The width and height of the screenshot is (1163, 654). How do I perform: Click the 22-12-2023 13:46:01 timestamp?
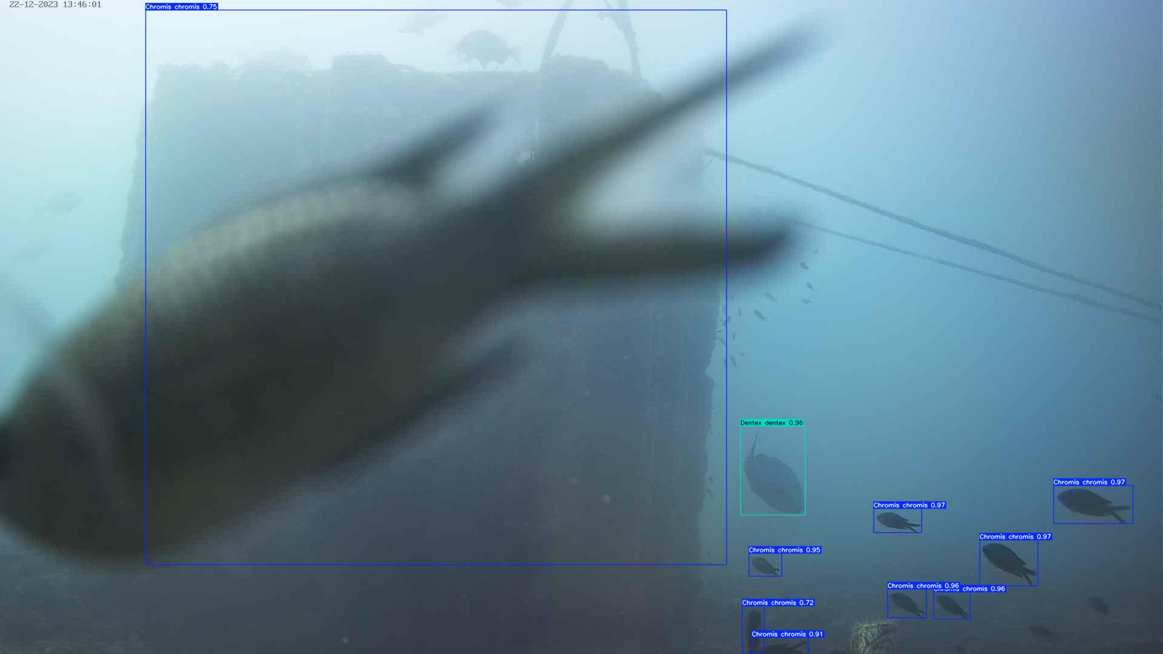tap(55, 5)
